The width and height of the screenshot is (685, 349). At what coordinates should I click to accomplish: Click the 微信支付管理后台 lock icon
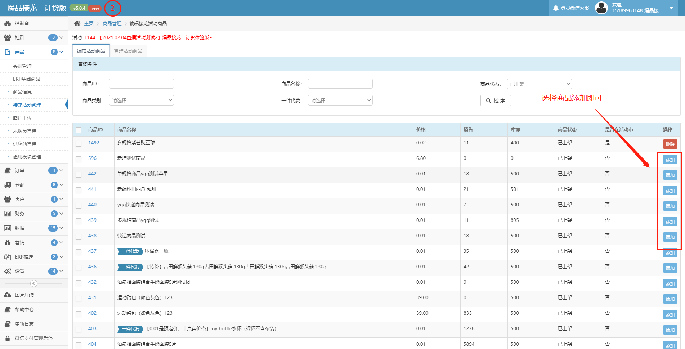[8, 338]
